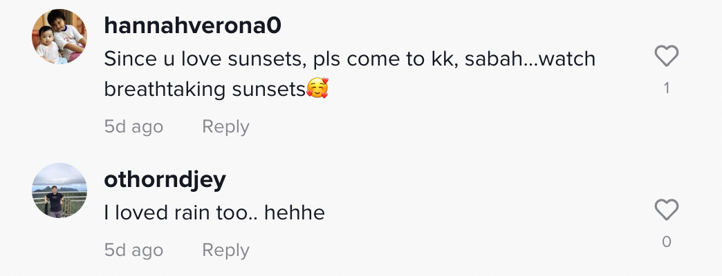
Task: Click the 'breathtaking sunsets' text line
Action: click(x=205, y=89)
